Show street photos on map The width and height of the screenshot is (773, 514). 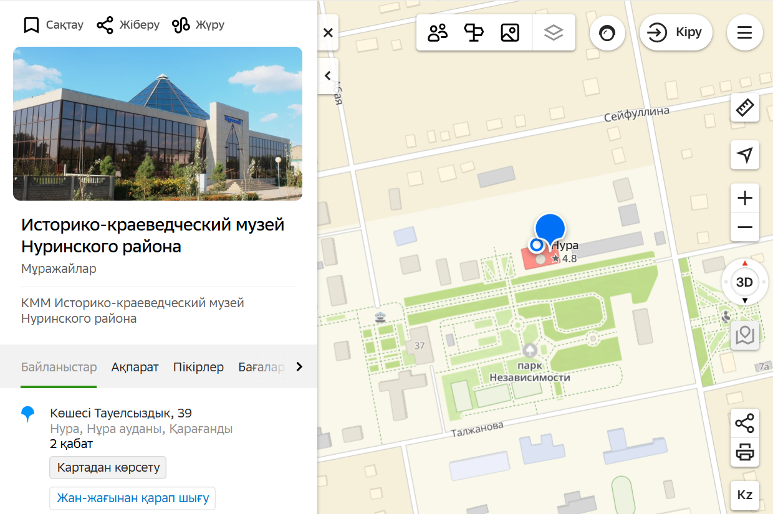[x=510, y=32]
